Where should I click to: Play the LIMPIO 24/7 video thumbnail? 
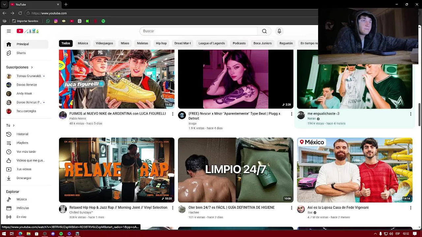[x=236, y=170]
